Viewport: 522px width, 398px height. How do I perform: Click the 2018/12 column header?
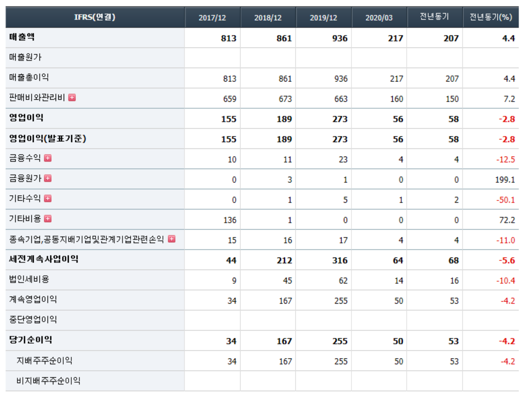click(x=268, y=17)
